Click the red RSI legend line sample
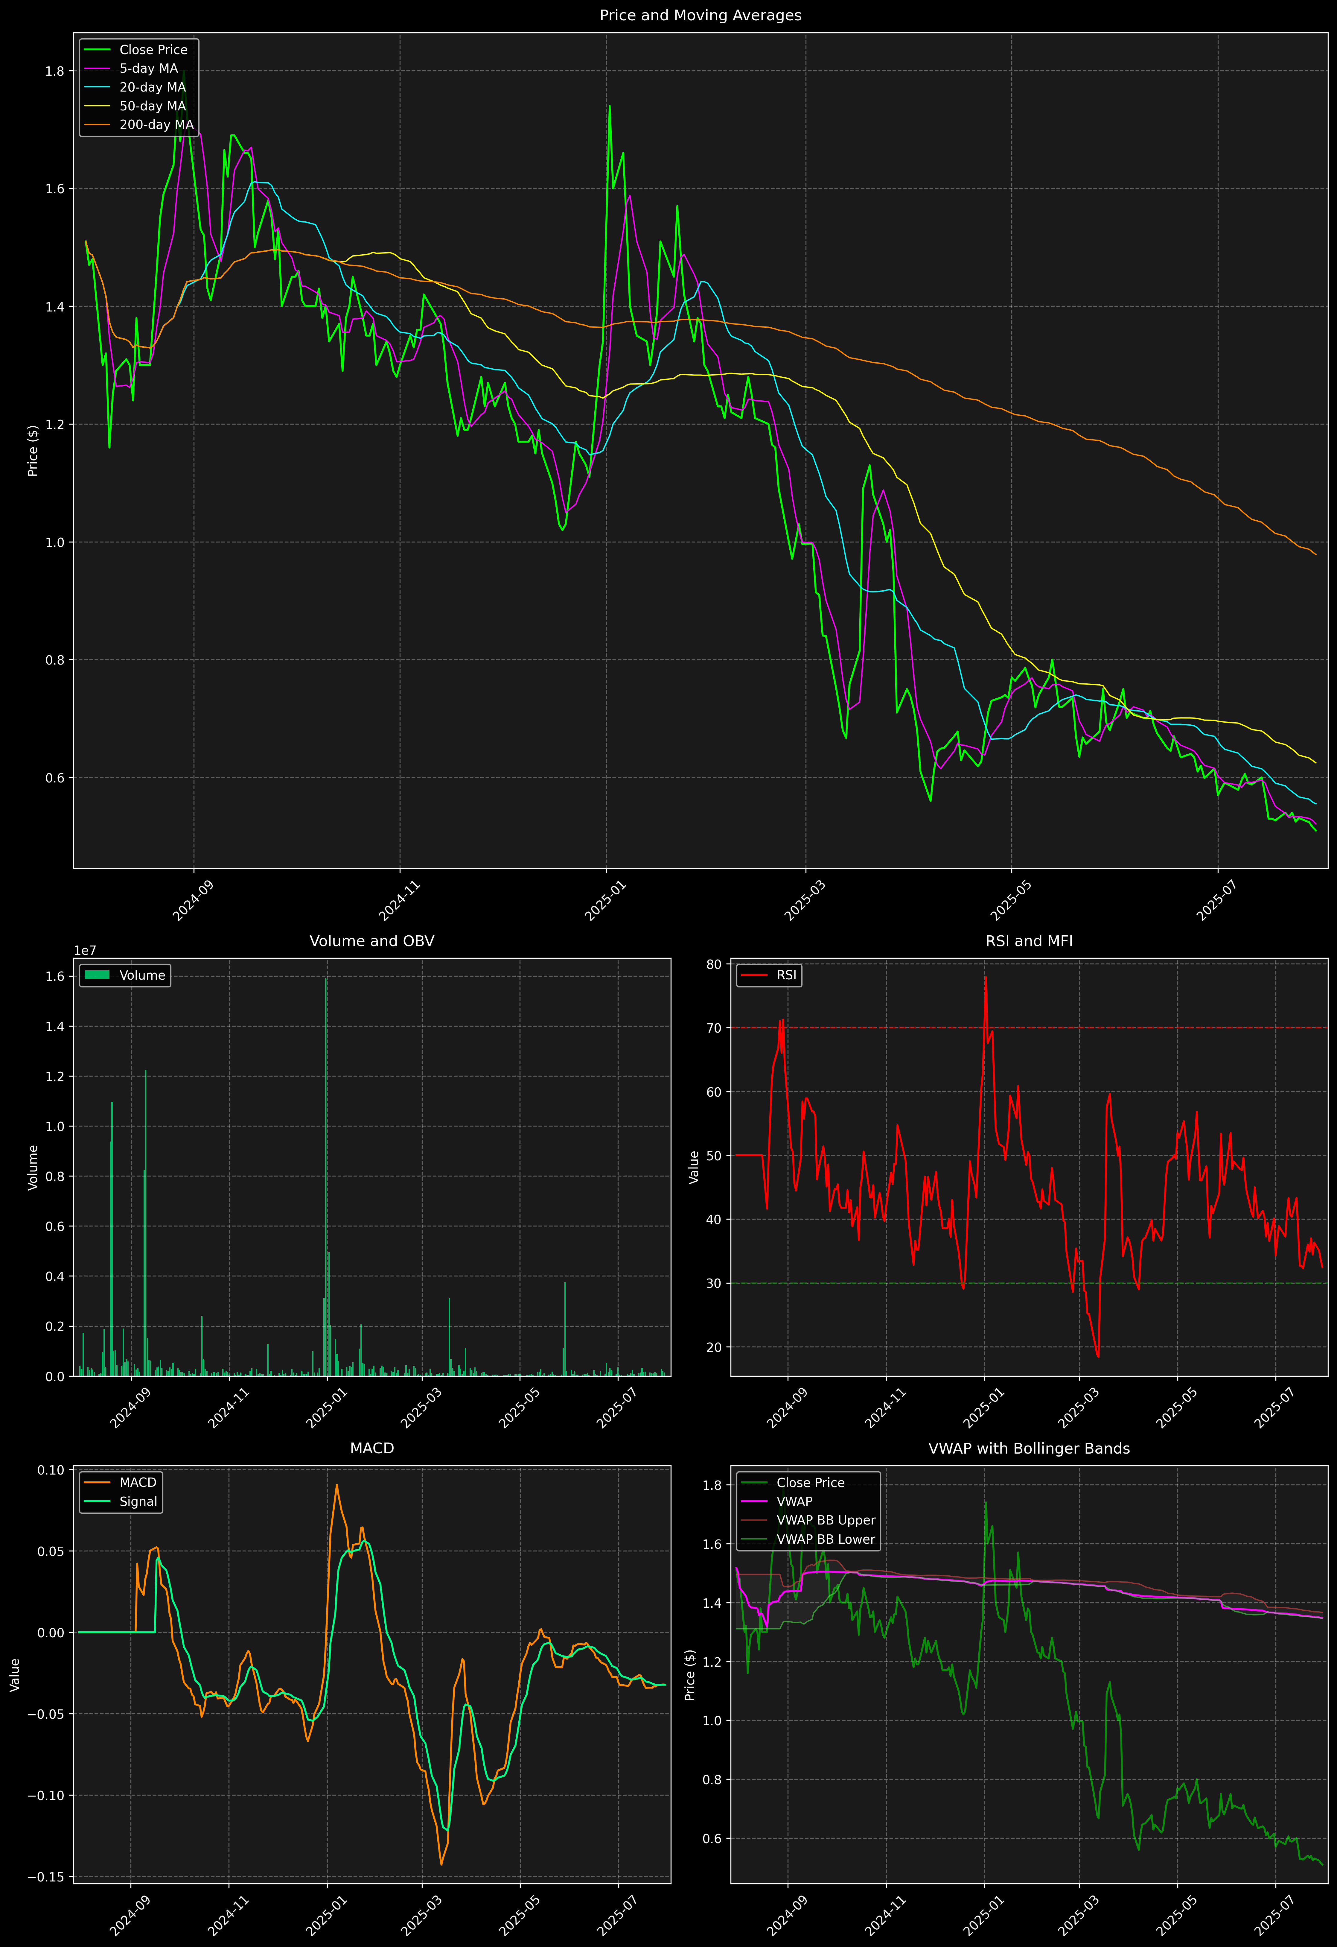The height and width of the screenshot is (1947, 1337). point(754,975)
